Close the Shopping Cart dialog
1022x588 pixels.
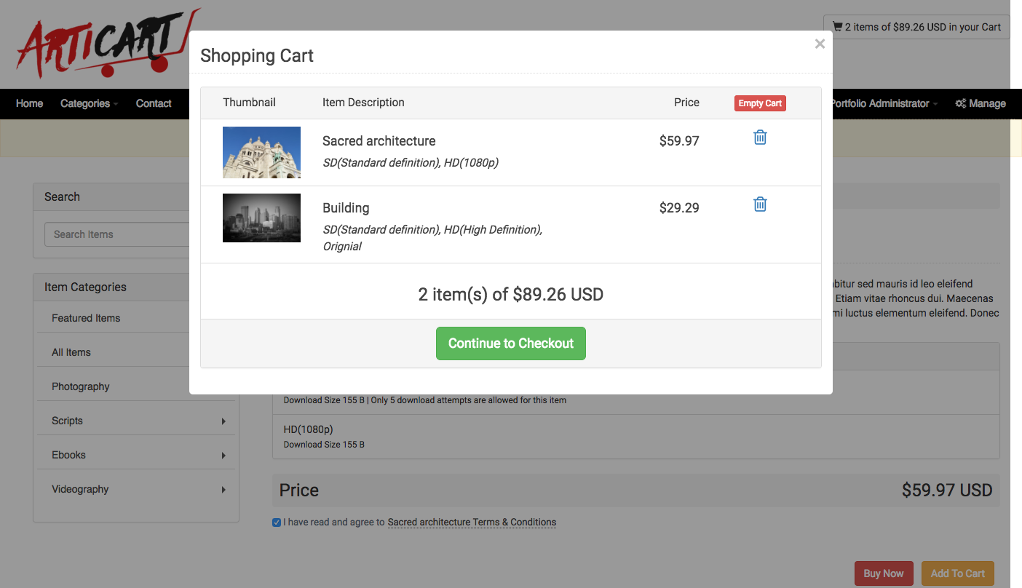(820, 44)
